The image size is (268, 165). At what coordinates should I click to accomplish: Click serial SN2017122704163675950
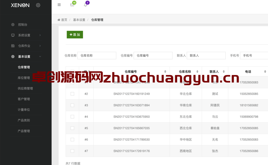pyautogui.click(x=132, y=117)
